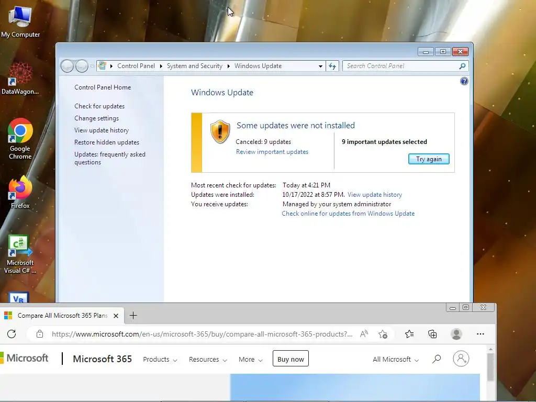Image resolution: width=536 pixels, height=402 pixels.
Task: Click the Control Panel address bar icon
Action: [102, 65]
